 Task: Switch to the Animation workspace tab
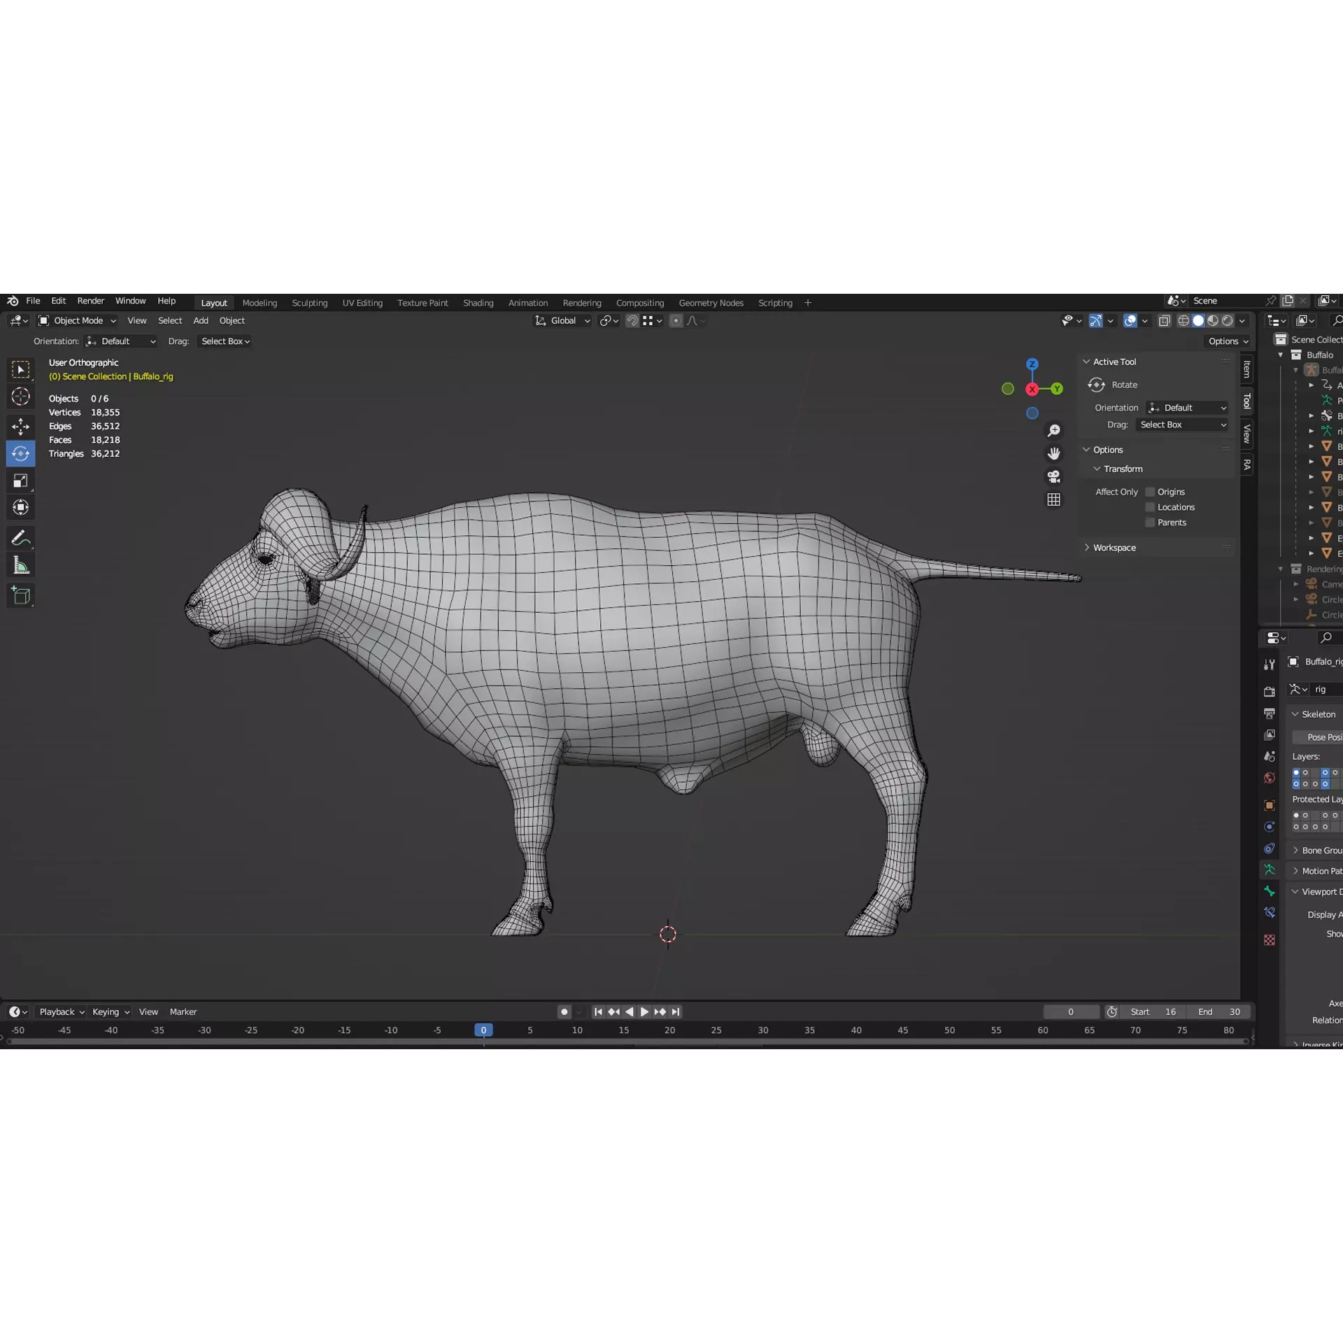point(527,302)
